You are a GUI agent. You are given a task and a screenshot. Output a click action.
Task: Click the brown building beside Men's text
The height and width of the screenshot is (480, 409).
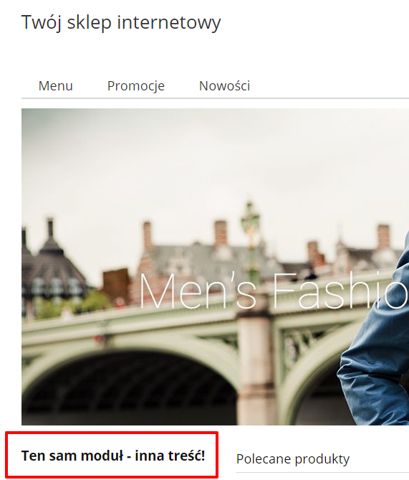coord(116,287)
